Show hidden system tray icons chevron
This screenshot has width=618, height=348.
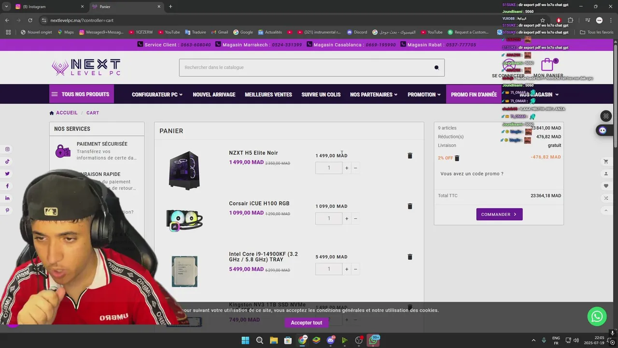point(534,340)
